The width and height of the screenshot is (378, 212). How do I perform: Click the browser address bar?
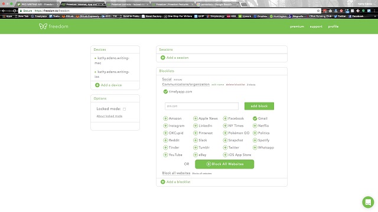click(x=169, y=11)
